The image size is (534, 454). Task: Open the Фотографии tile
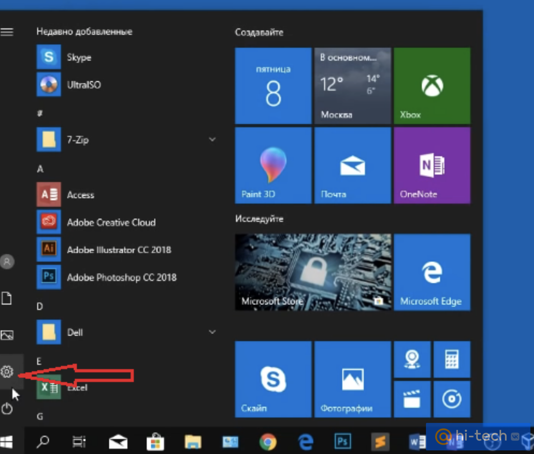(353, 379)
